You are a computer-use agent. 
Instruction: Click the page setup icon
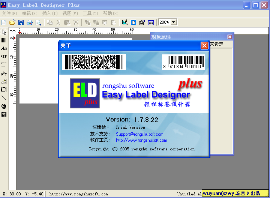pyautogui.click(x=133, y=22)
